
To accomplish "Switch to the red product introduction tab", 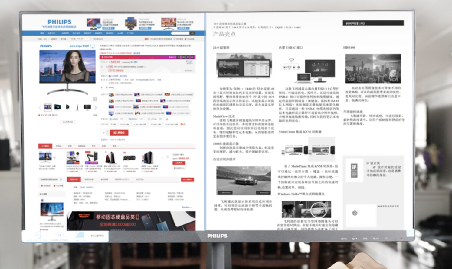I will pos(74,179).
